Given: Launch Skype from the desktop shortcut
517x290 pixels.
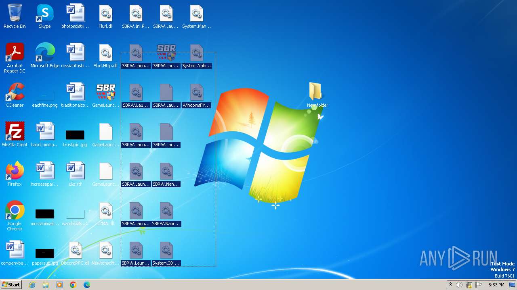Looking at the screenshot, I should tap(45, 17).
